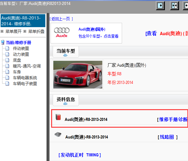Click the red book icon for repair manual

pyautogui.click(x=58, y=117)
